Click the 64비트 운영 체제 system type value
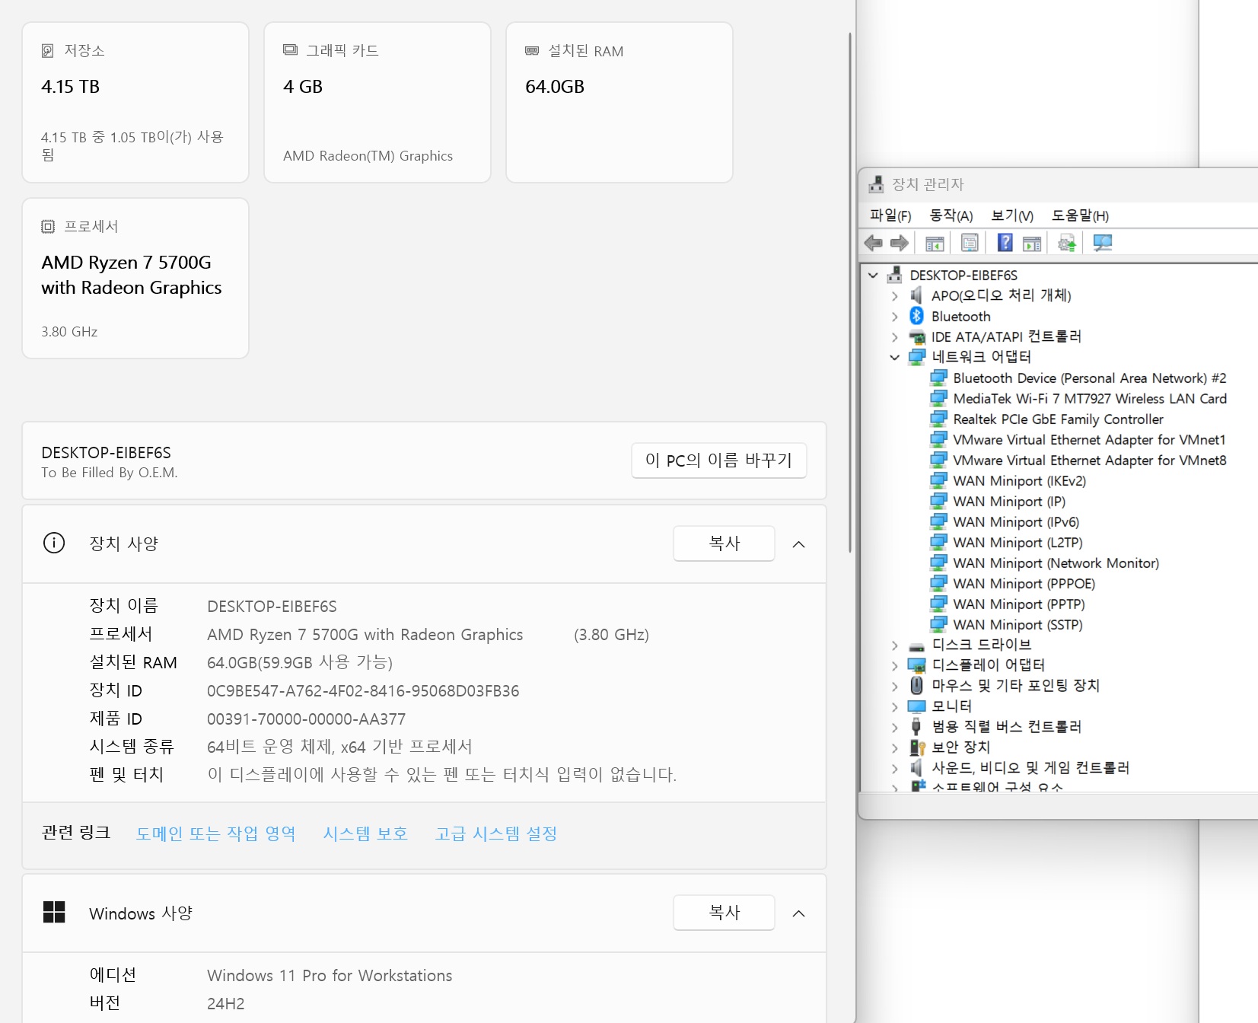 [339, 747]
